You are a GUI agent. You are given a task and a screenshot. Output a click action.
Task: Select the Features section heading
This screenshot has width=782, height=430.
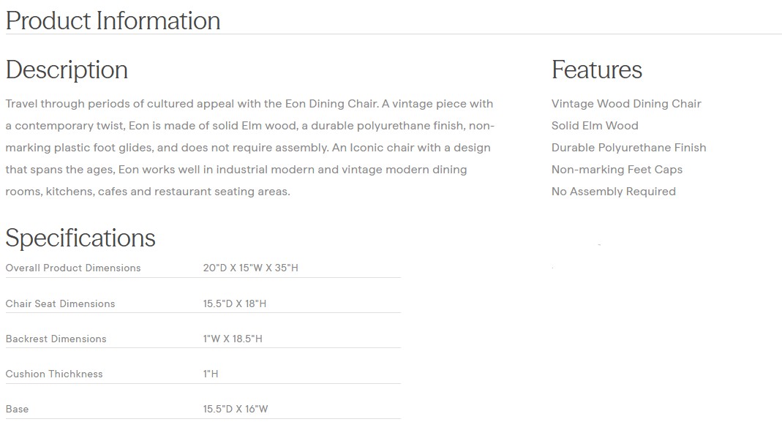click(x=596, y=69)
